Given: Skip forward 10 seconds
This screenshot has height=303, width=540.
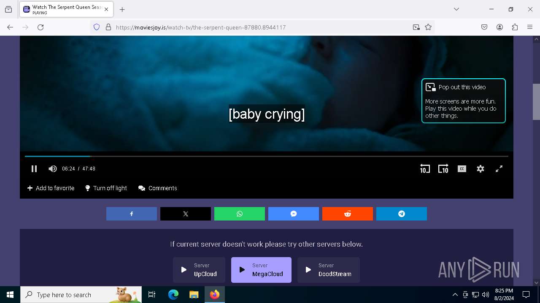Looking at the screenshot, I should click(443, 169).
